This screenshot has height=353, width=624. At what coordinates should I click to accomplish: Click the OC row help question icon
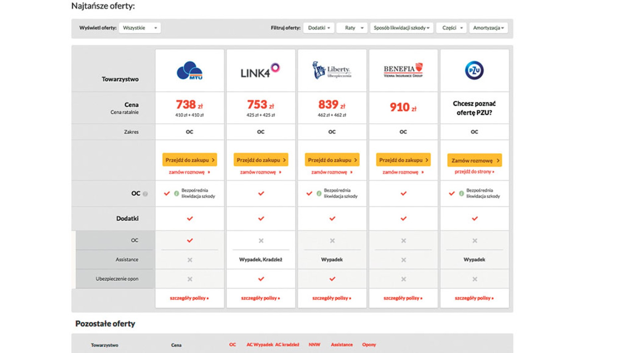click(x=145, y=194)
